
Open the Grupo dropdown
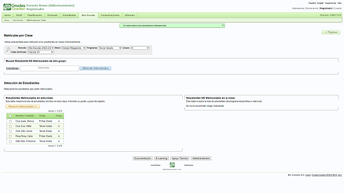coord(140,48)
